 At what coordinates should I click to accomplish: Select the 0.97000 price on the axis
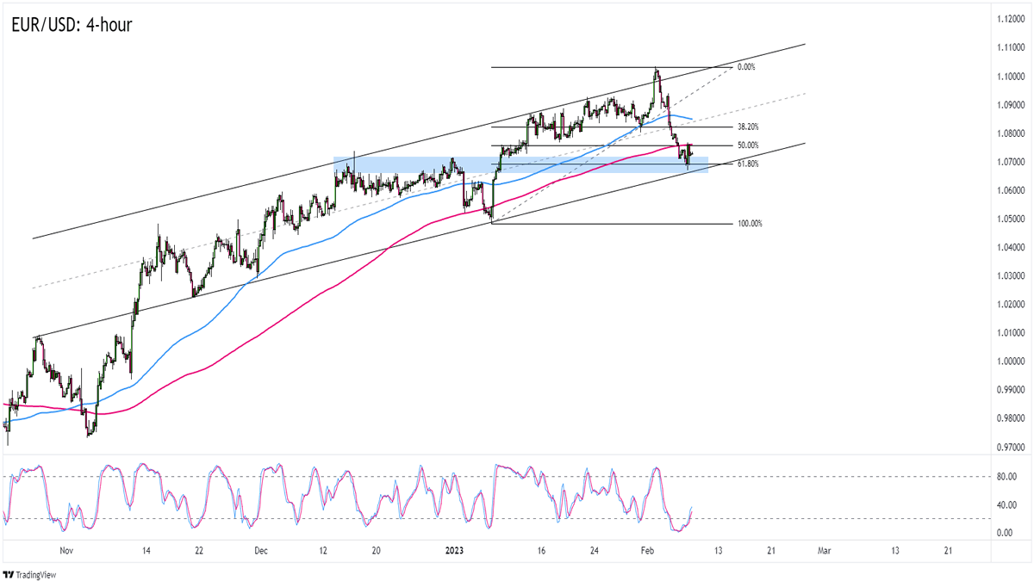pyautogui.click(x=1008, y=447)
